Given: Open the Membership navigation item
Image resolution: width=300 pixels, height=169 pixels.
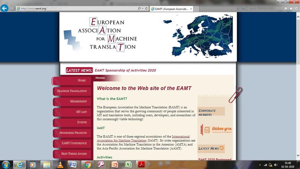Looking at the screenshot, I should tap(72, 101).
